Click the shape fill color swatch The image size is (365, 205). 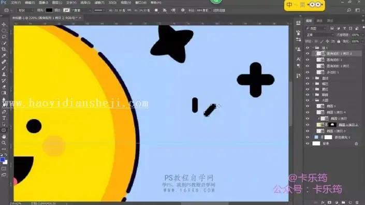49,10
